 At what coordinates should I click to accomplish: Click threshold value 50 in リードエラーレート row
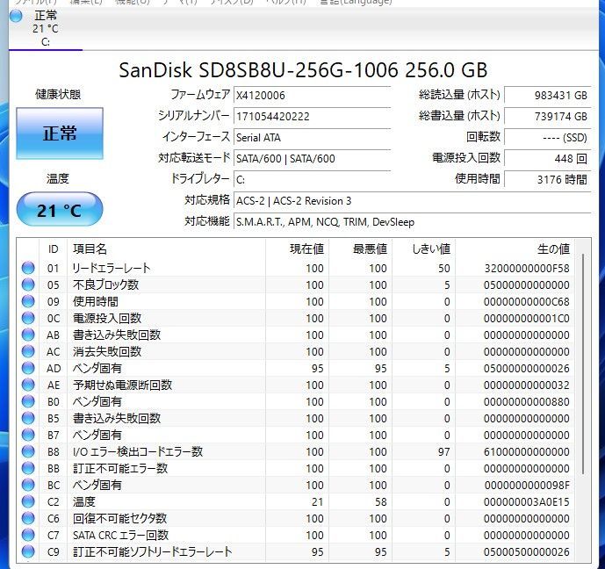tap(444, 268)
